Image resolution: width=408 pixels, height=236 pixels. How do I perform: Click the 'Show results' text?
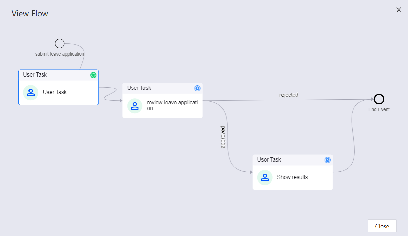(292, 177)
